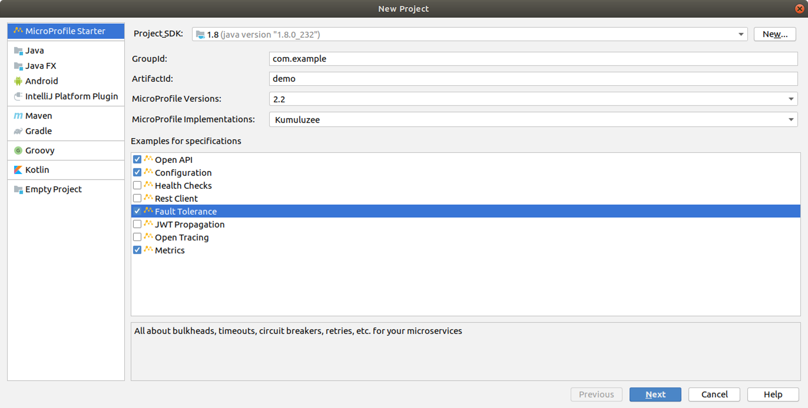Click the Java FX folder icon
The height and width of the screenshot is (408, 808).
18,66
